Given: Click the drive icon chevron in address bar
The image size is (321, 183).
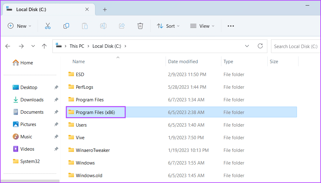Looking at the screenshot, I should [x=65, y=46].
